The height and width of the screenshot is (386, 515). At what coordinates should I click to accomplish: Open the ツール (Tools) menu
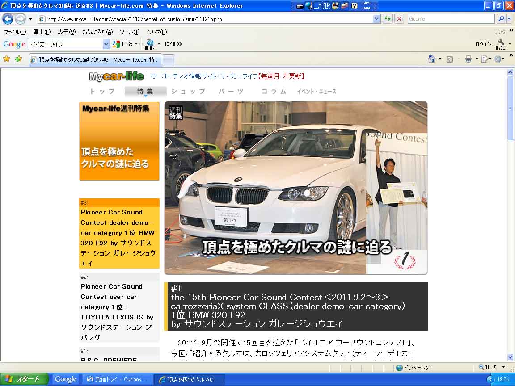pos(129,32)
